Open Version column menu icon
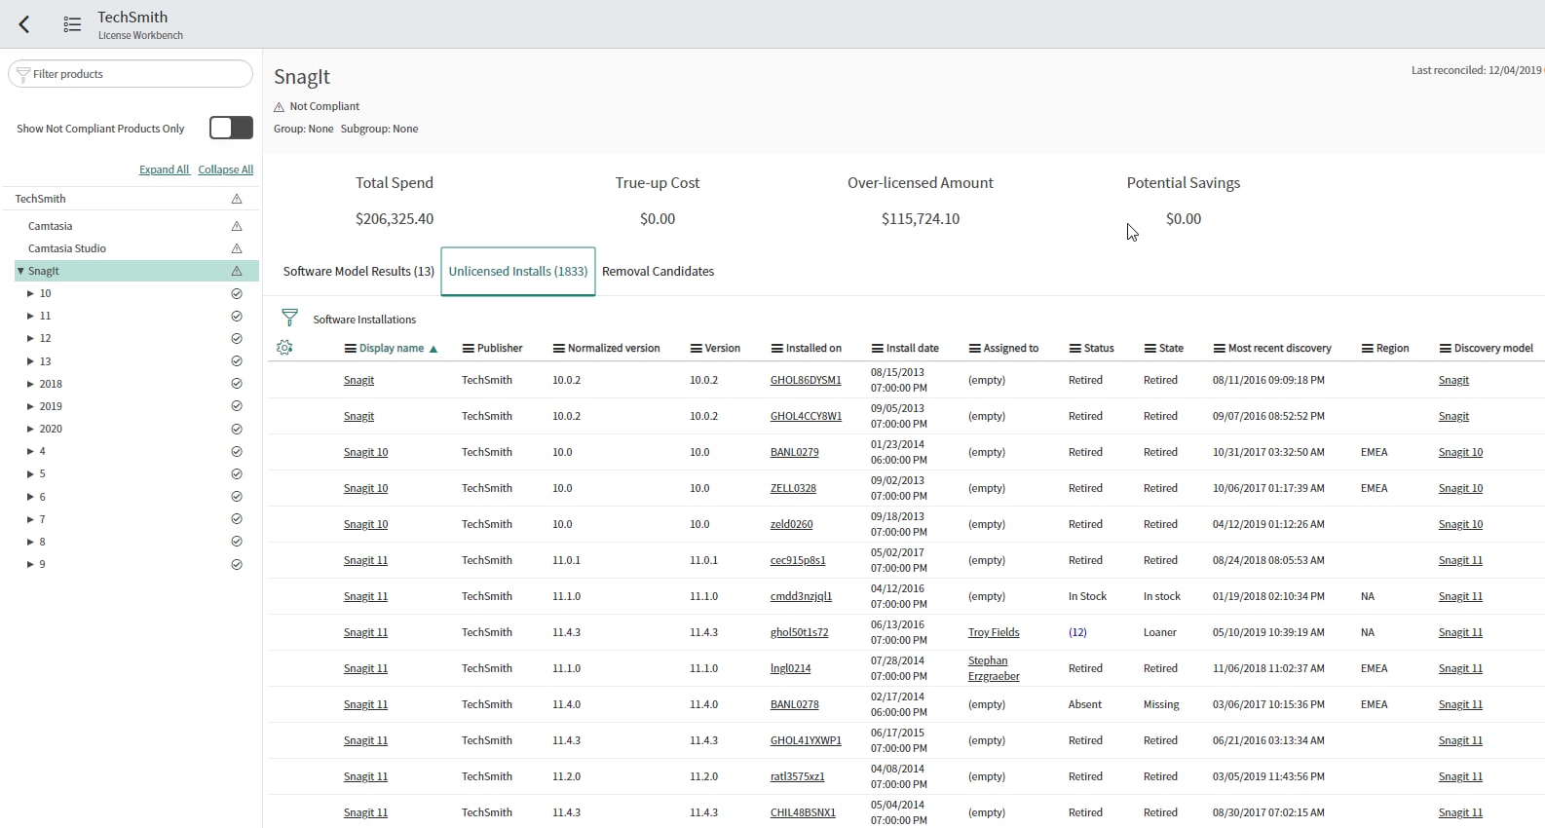This screenshot has width=1545, height=828. [697, 348]
